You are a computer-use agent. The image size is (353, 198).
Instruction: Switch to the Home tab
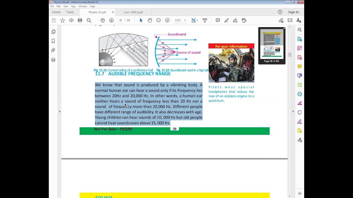(56, 12)
